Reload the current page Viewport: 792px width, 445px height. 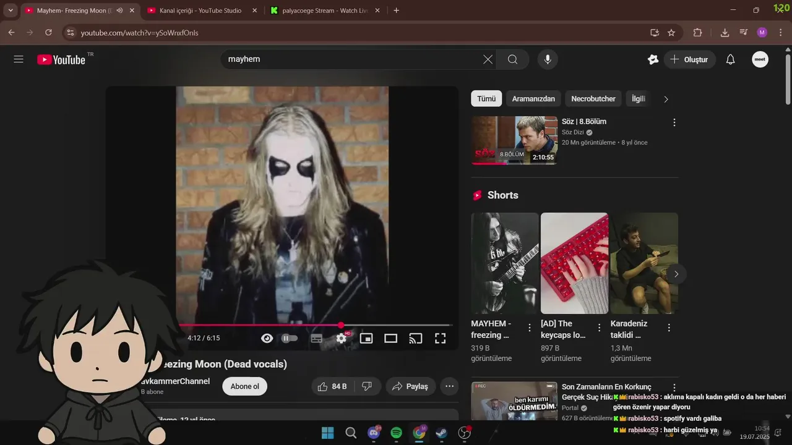49,33
